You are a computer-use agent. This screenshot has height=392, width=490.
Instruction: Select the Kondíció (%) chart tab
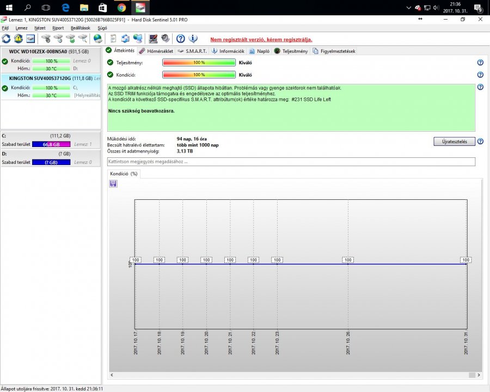[124, 174]
